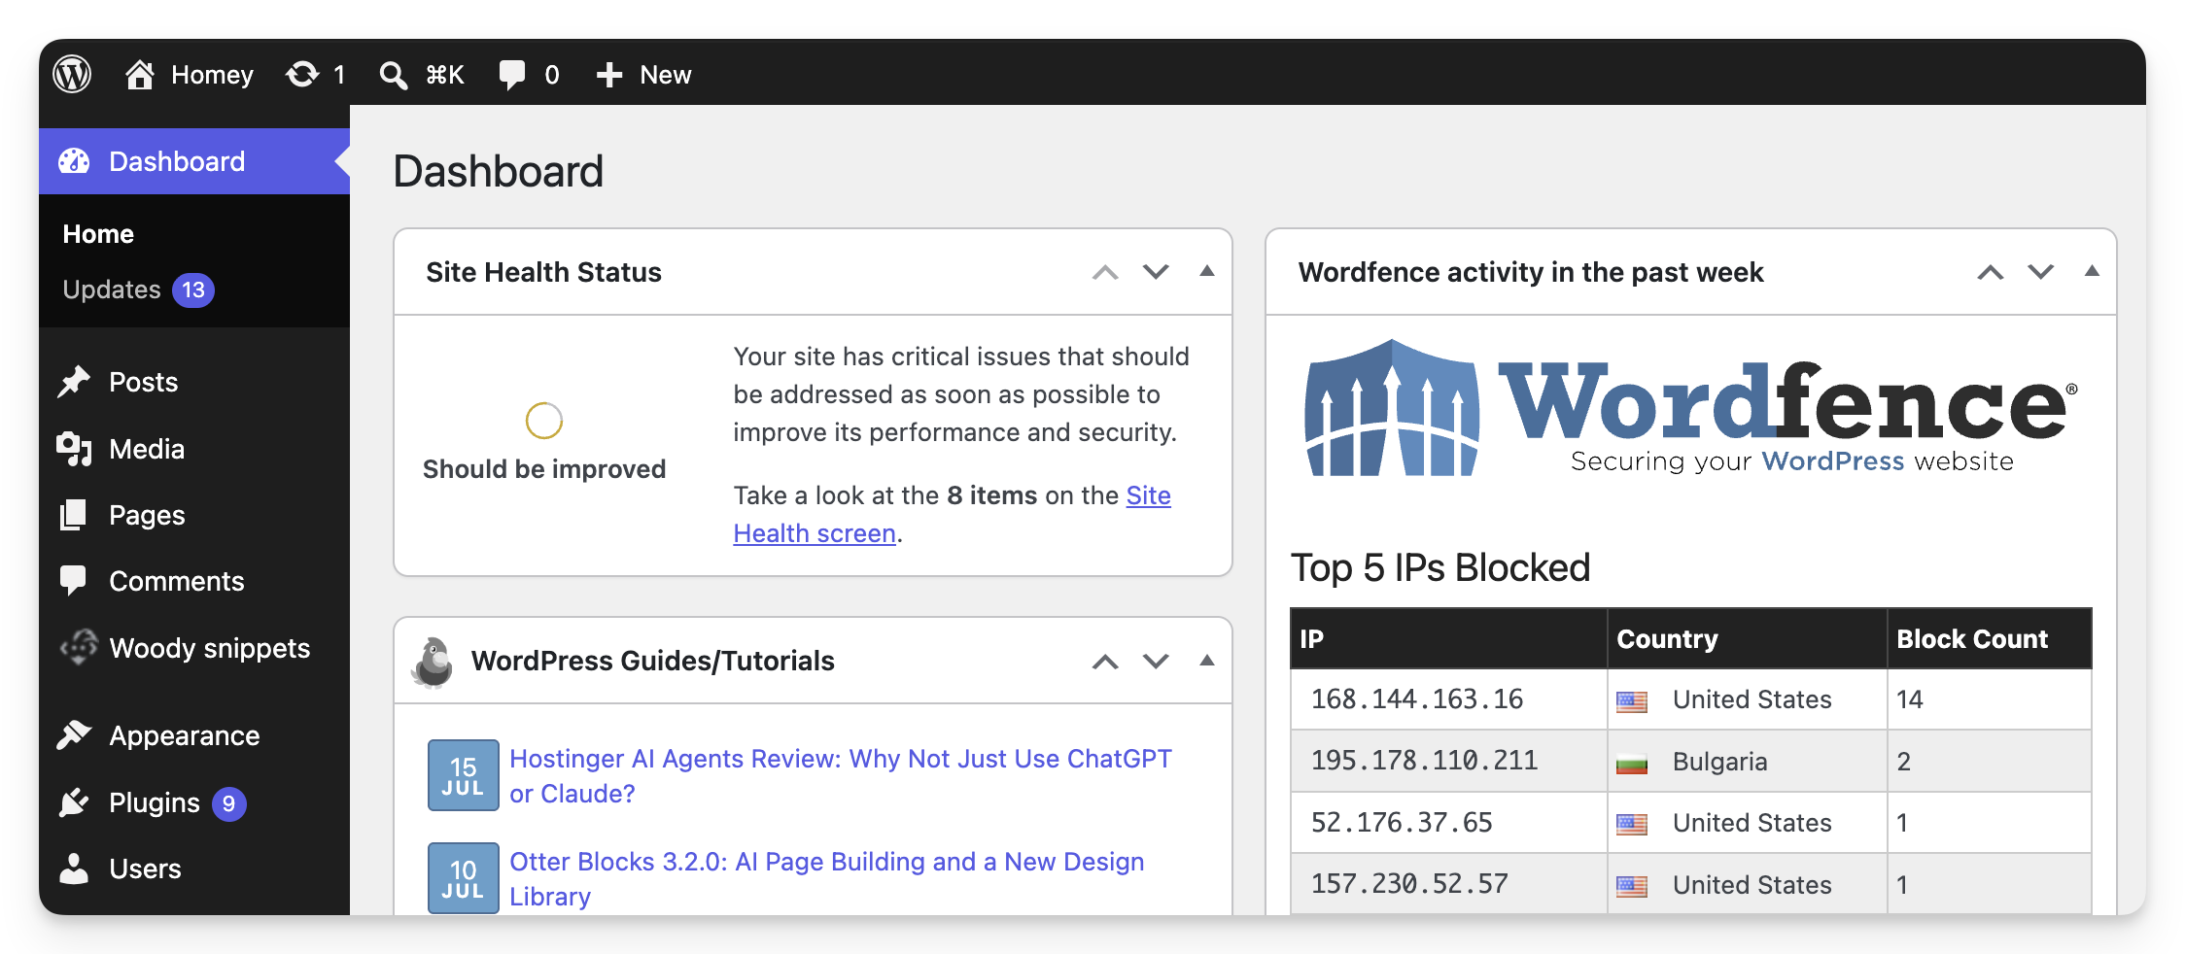Click the Block Count column header

click(1989, 638)
